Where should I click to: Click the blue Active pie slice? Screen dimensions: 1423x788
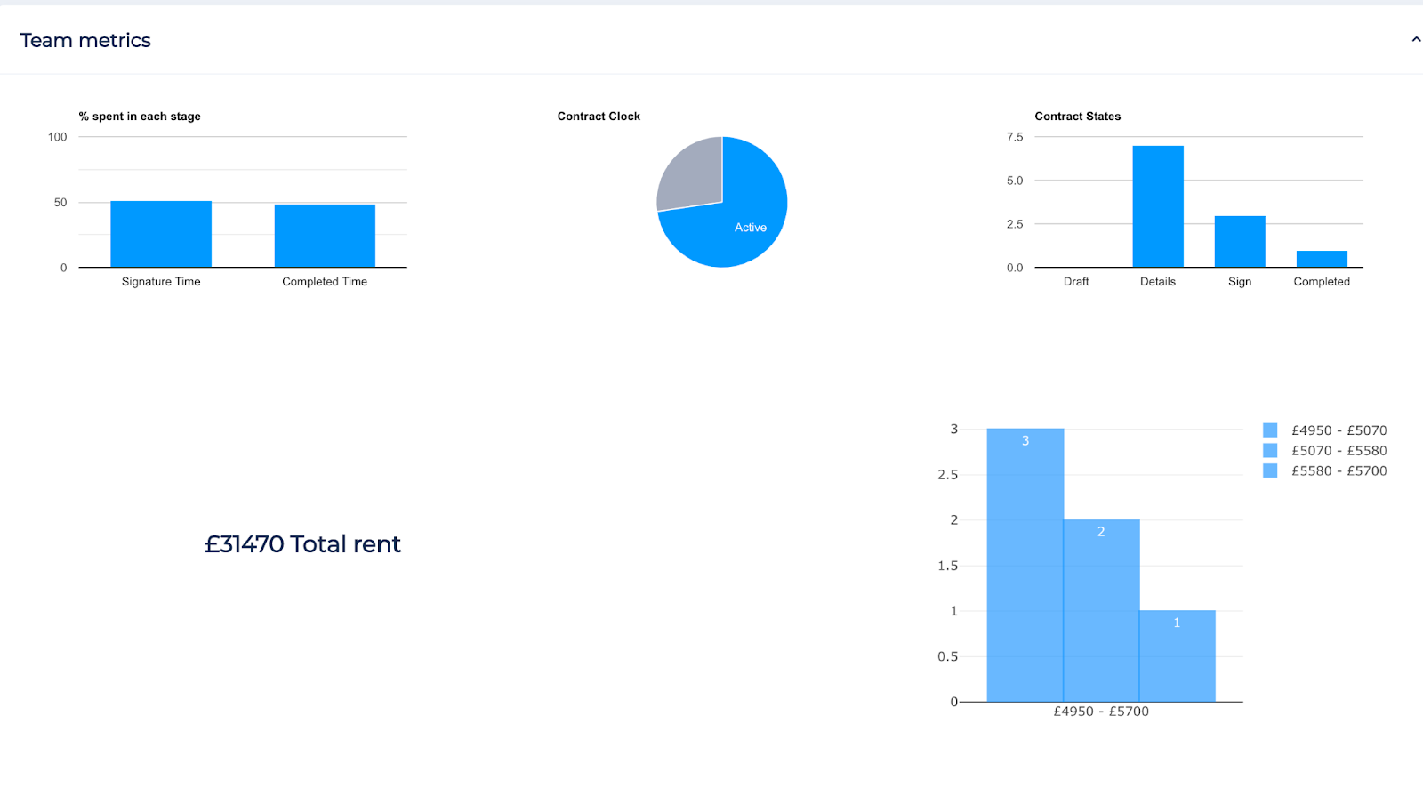pos(738,222)
